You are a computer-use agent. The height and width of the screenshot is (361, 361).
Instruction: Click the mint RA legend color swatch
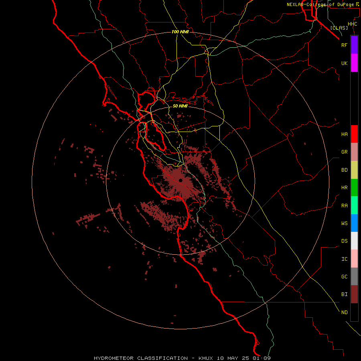point(354,205)
